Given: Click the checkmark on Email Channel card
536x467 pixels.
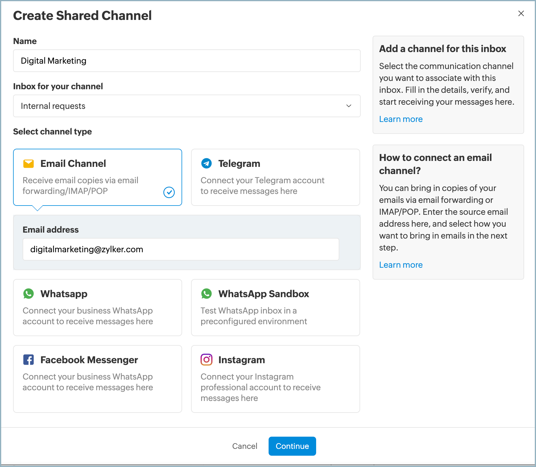Looking at the screenshot, I should 169,192.
